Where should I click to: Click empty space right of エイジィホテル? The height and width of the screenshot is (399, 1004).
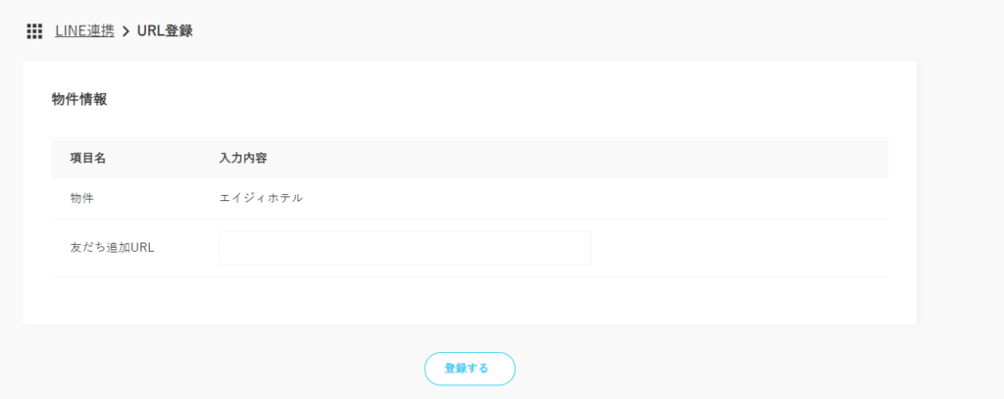pyautogui.click(x=588, y=198)
